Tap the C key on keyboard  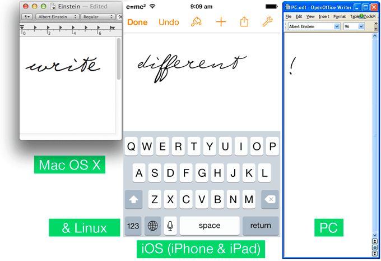point(186,199)
